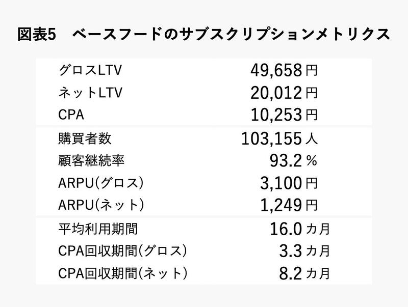The image size is (408, 307).
Task: Select the CPA回収期間(ネット) row label
Action: (x=123, y=273)
